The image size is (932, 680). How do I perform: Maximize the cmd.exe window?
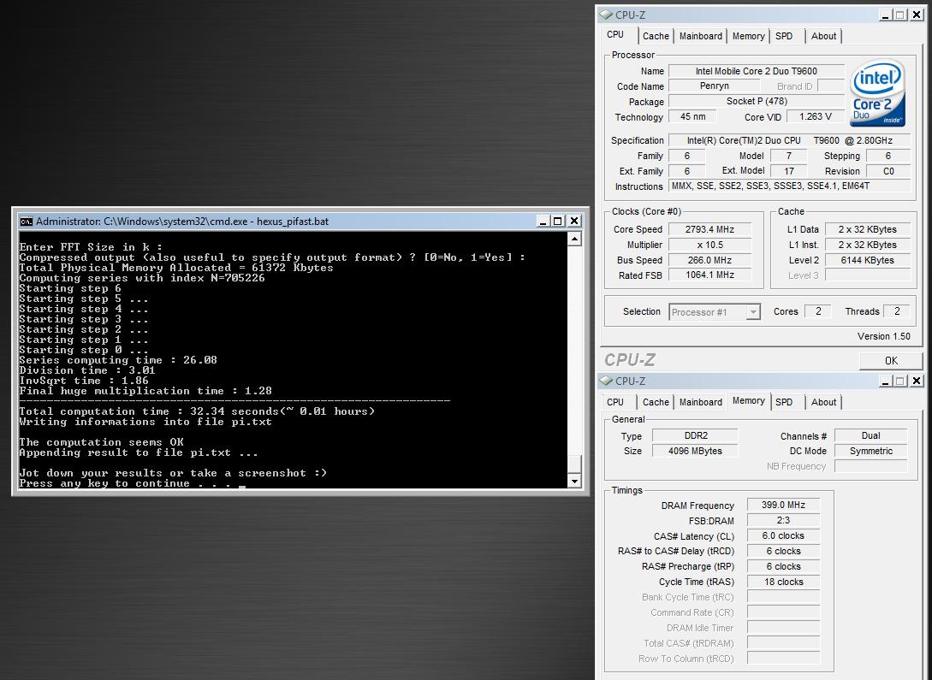[557, 221]
